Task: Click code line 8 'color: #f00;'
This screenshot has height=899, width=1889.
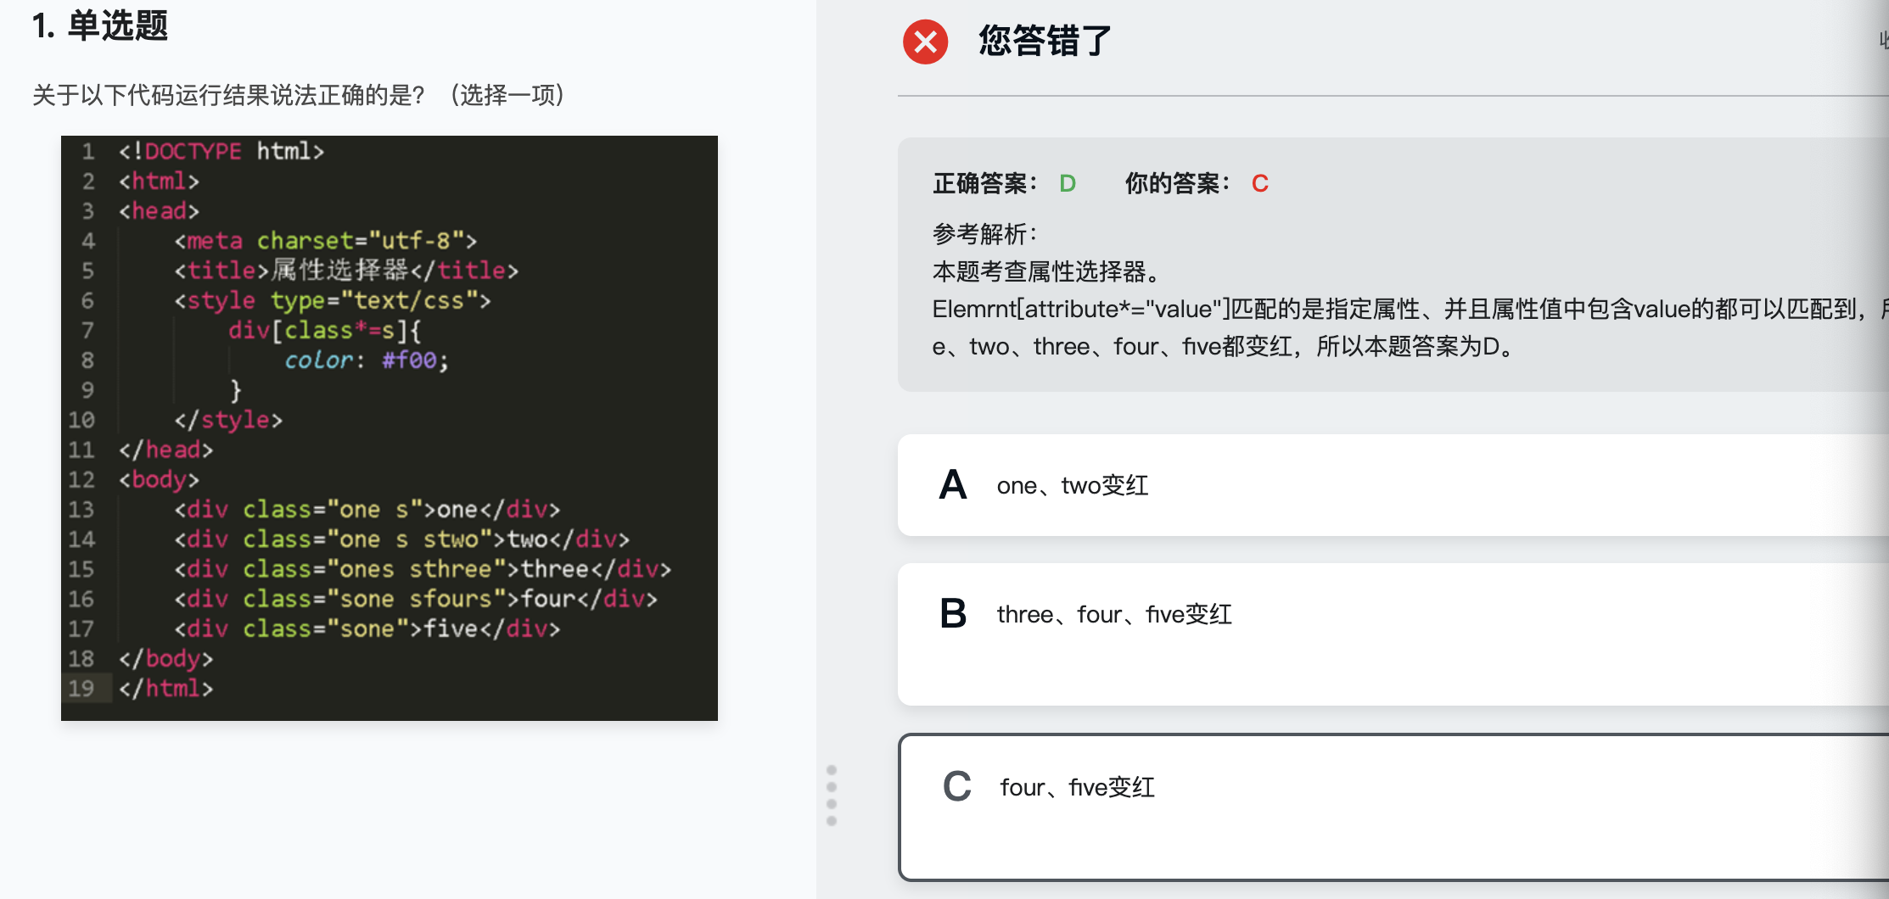Action: [x=367, y=360]
